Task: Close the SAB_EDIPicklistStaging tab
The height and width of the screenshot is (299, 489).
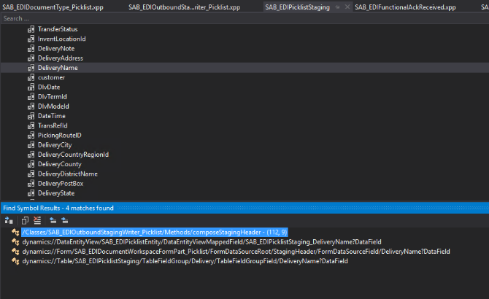Action: point(347,7)
